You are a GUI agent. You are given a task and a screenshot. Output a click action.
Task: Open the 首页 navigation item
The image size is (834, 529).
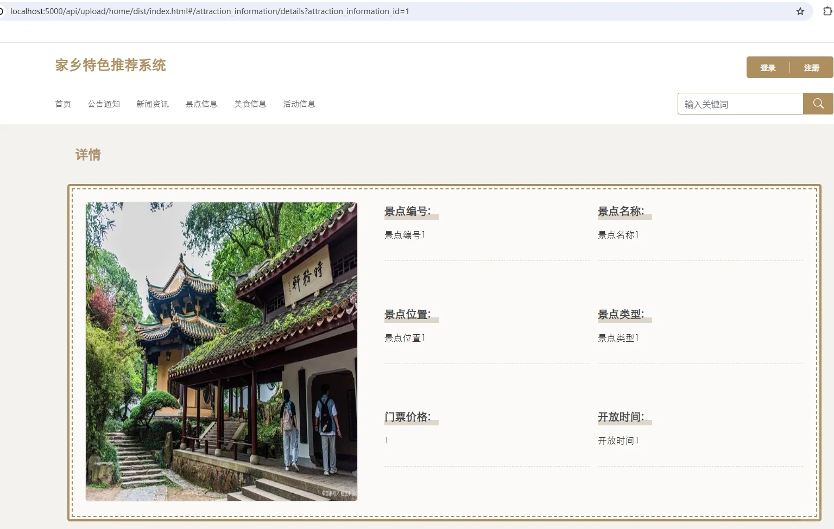(x=63, y=104)
